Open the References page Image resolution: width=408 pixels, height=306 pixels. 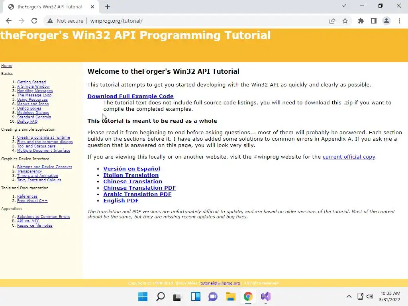tap(27, 196)
